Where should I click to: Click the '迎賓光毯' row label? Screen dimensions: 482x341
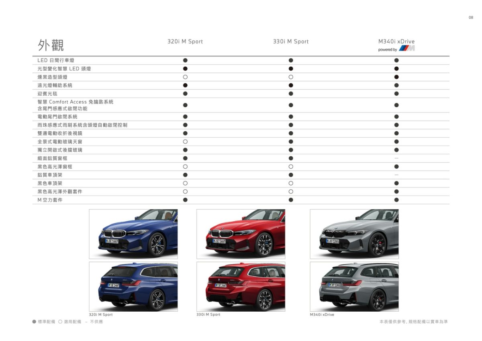[47, 94]
